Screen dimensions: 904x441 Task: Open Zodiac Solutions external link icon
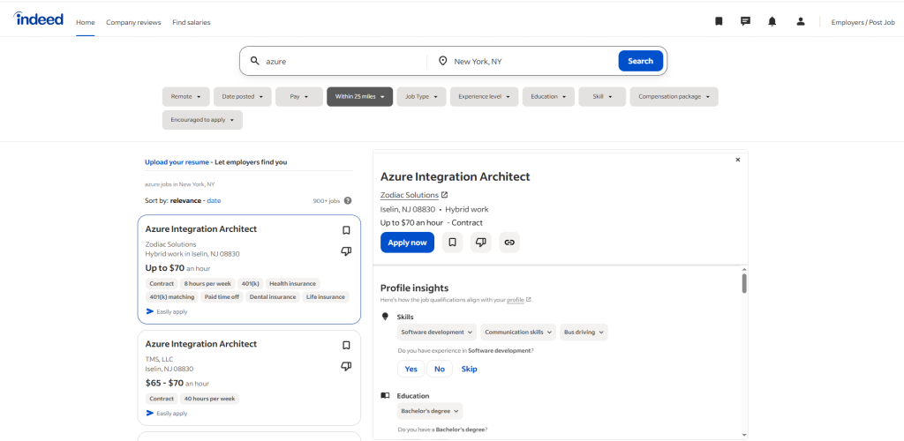pos(445,195)
